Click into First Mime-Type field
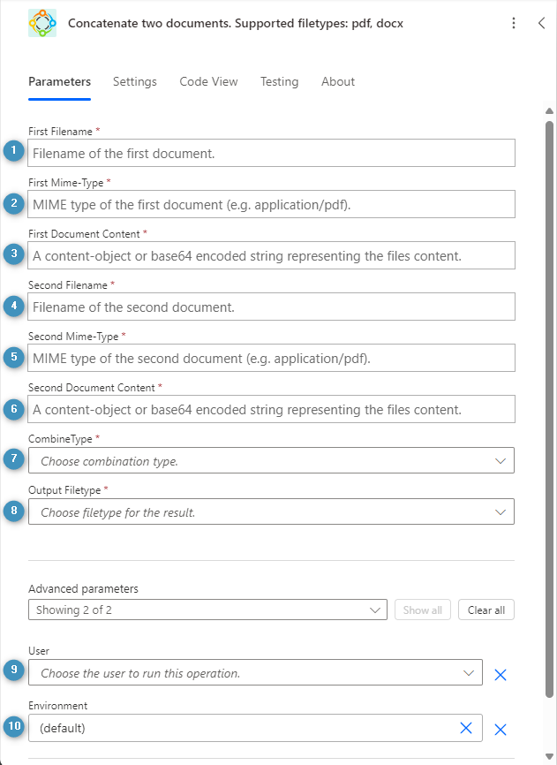Viewport: 557px width, 765px height. pyautogui.click(x=271, y=204)
